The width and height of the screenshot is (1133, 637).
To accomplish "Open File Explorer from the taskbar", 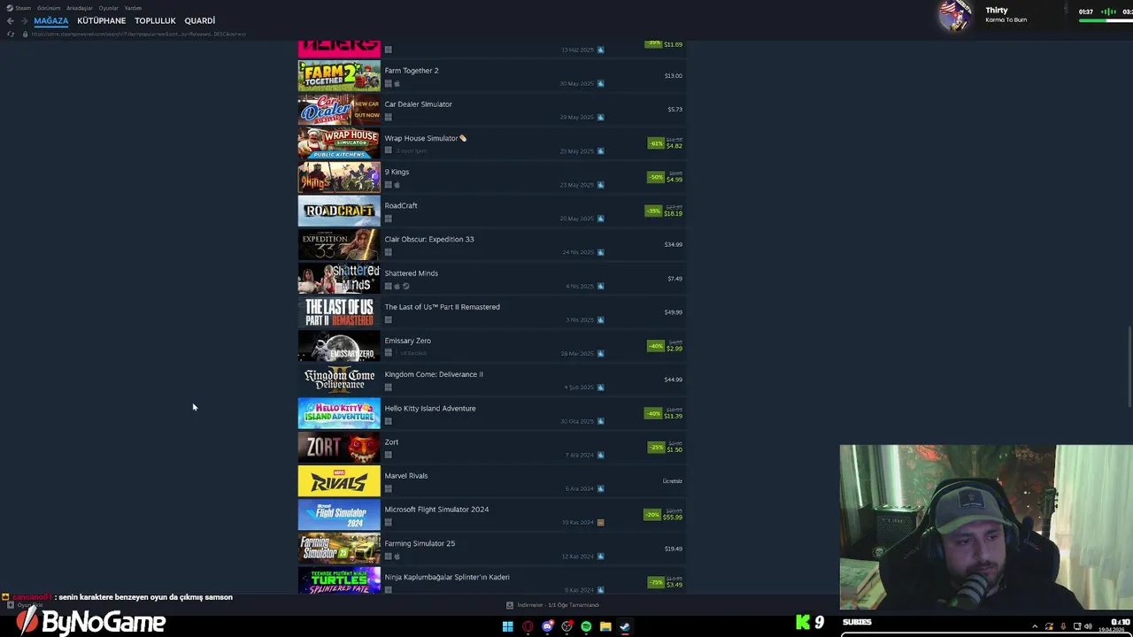I will [x=605, y=626].
